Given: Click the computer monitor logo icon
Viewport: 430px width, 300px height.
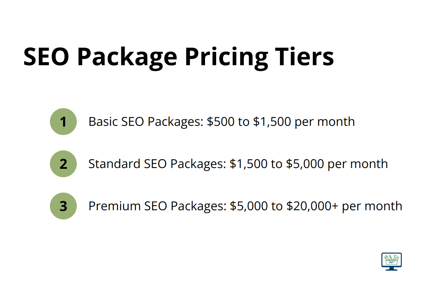Looking at the screenshot, I should tap(391, 261).
